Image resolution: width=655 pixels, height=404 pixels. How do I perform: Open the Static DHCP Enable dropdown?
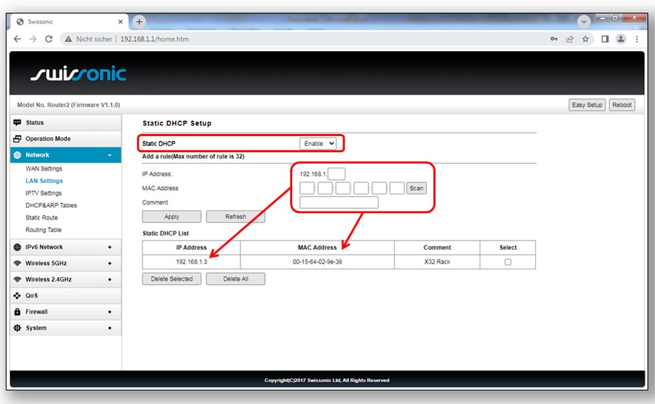[x=318, y=143]
